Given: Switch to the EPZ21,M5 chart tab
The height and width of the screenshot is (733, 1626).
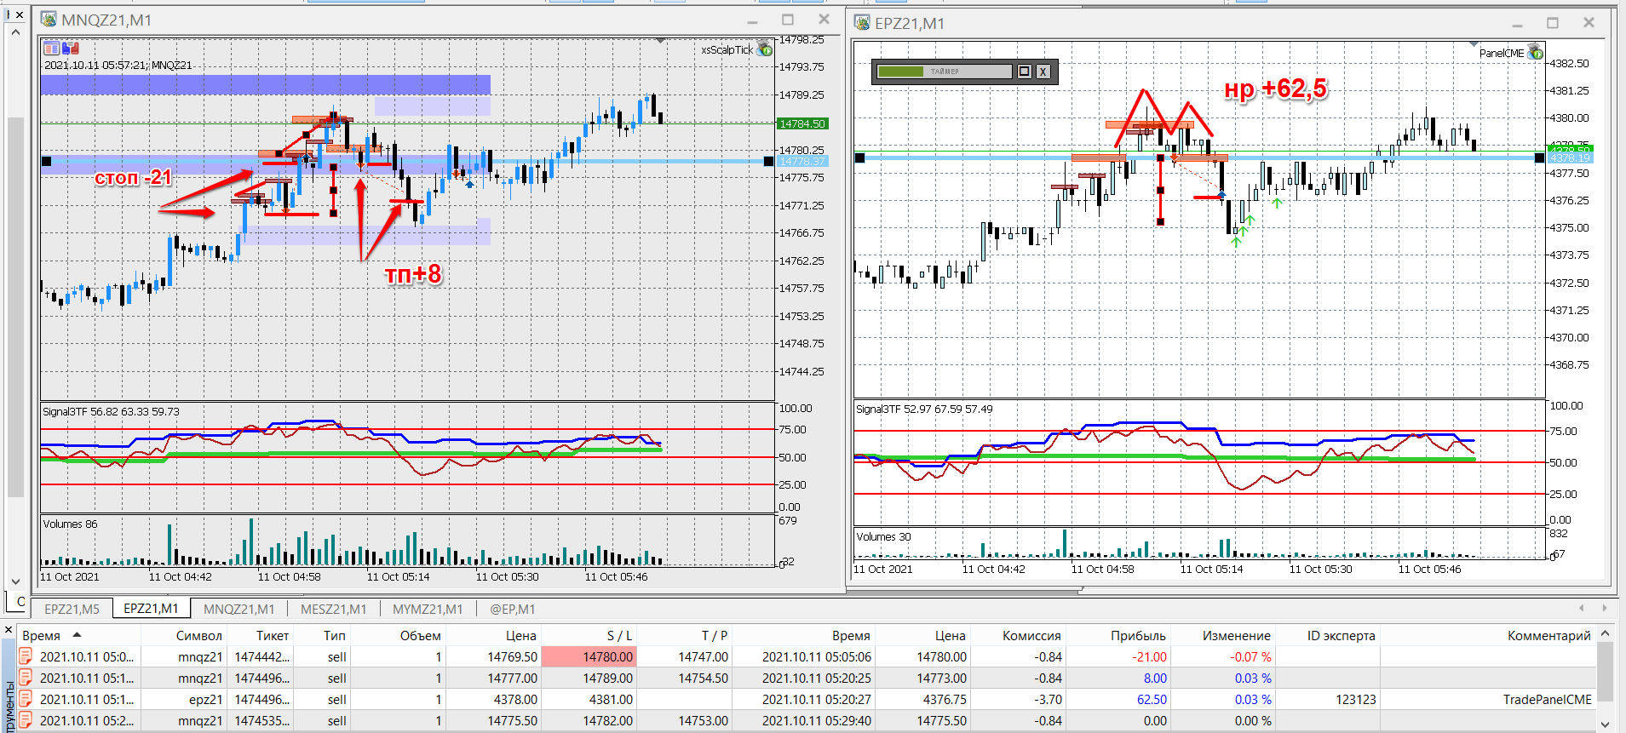Looking at the screenshot, I should pos(72,609).
